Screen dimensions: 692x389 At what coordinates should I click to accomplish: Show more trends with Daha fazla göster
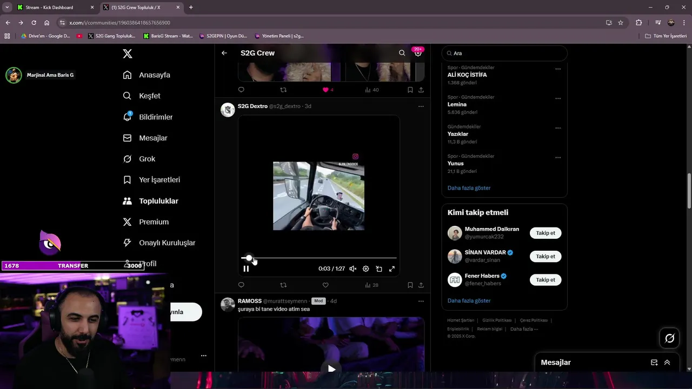coord(469,188)
